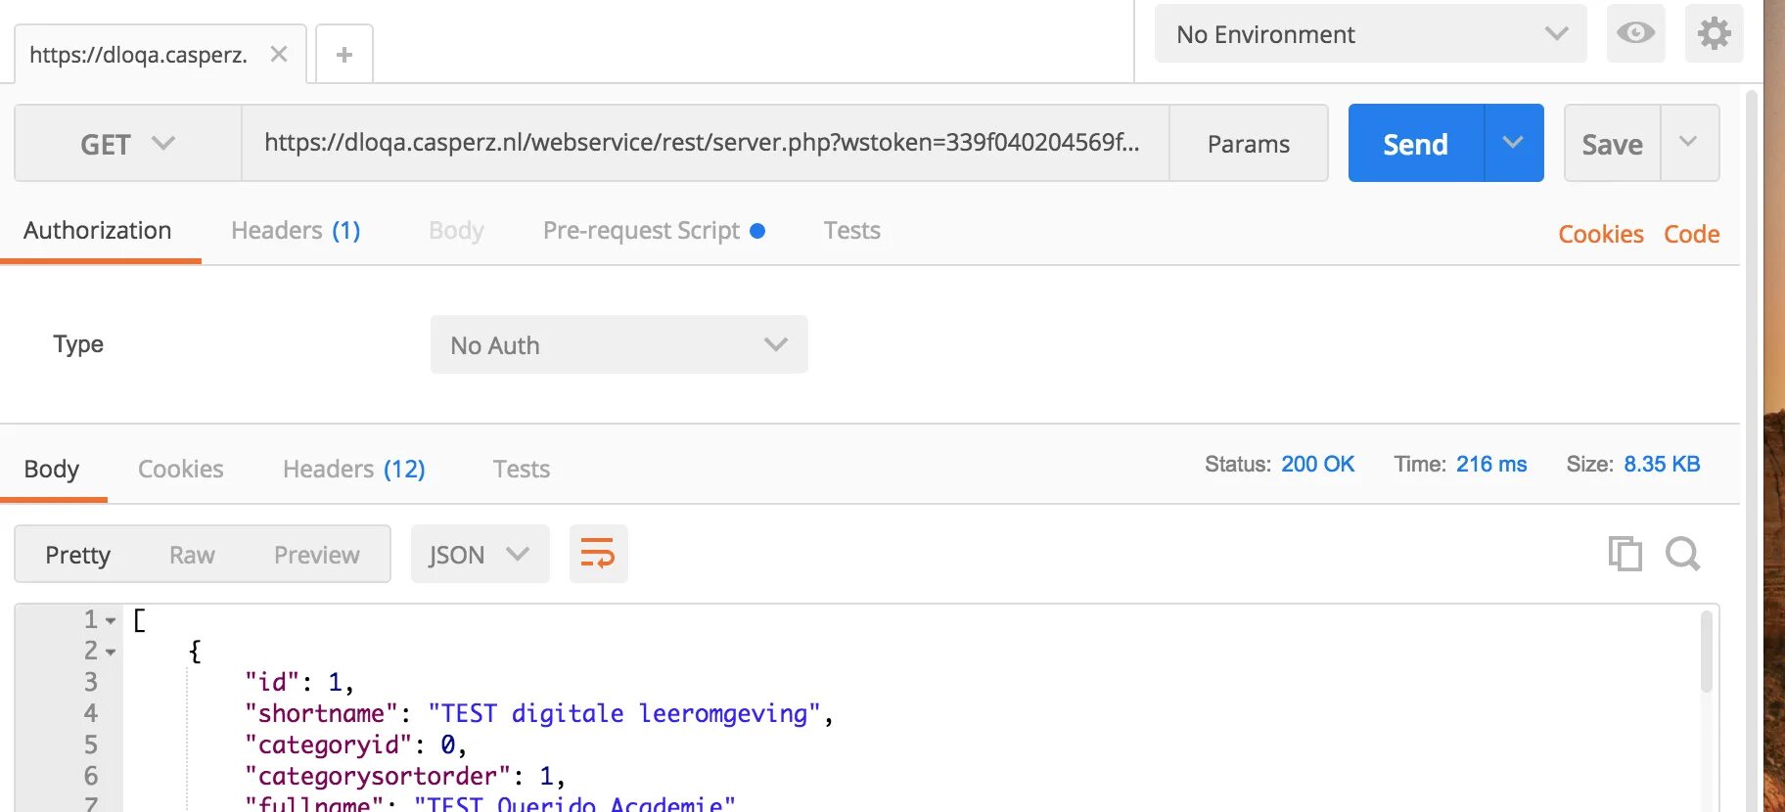Copy response body to clipboard
The height and width of the screenshot is (812, 1785).
1625,554
